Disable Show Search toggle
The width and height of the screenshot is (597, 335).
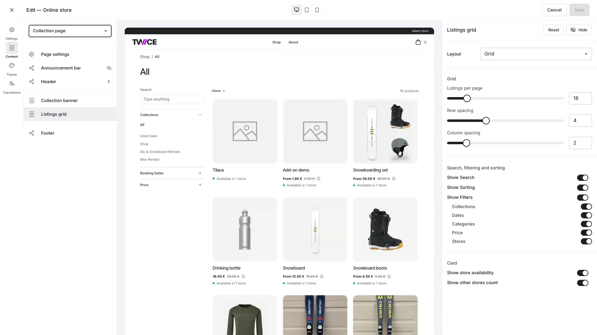point(583,178)
